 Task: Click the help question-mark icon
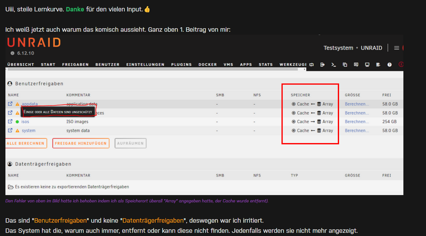pos(389,65)
